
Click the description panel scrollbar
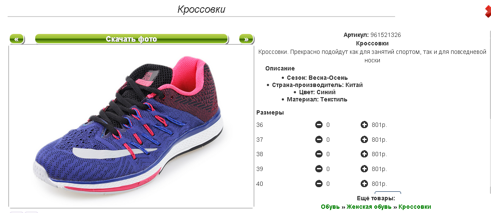click(x=490, y=112)
